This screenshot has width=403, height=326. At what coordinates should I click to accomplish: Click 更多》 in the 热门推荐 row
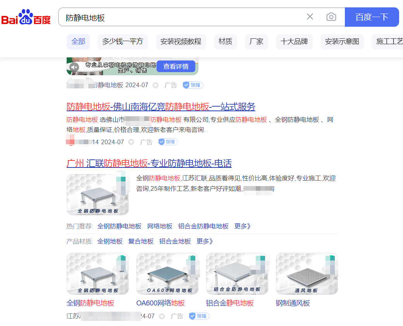click(242, 226)
